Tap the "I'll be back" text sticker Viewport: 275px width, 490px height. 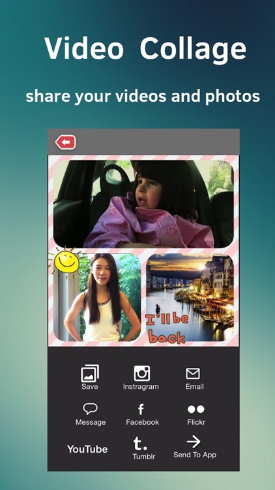[167, 328]
